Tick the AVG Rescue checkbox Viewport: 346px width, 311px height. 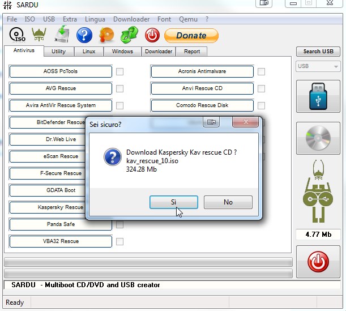click(120, 88)
